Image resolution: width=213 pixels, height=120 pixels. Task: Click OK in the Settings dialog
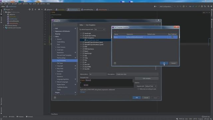click(x=136, y=98)
